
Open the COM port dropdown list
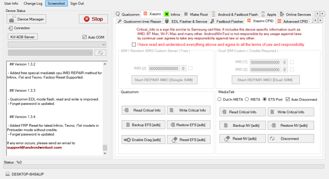57,45
